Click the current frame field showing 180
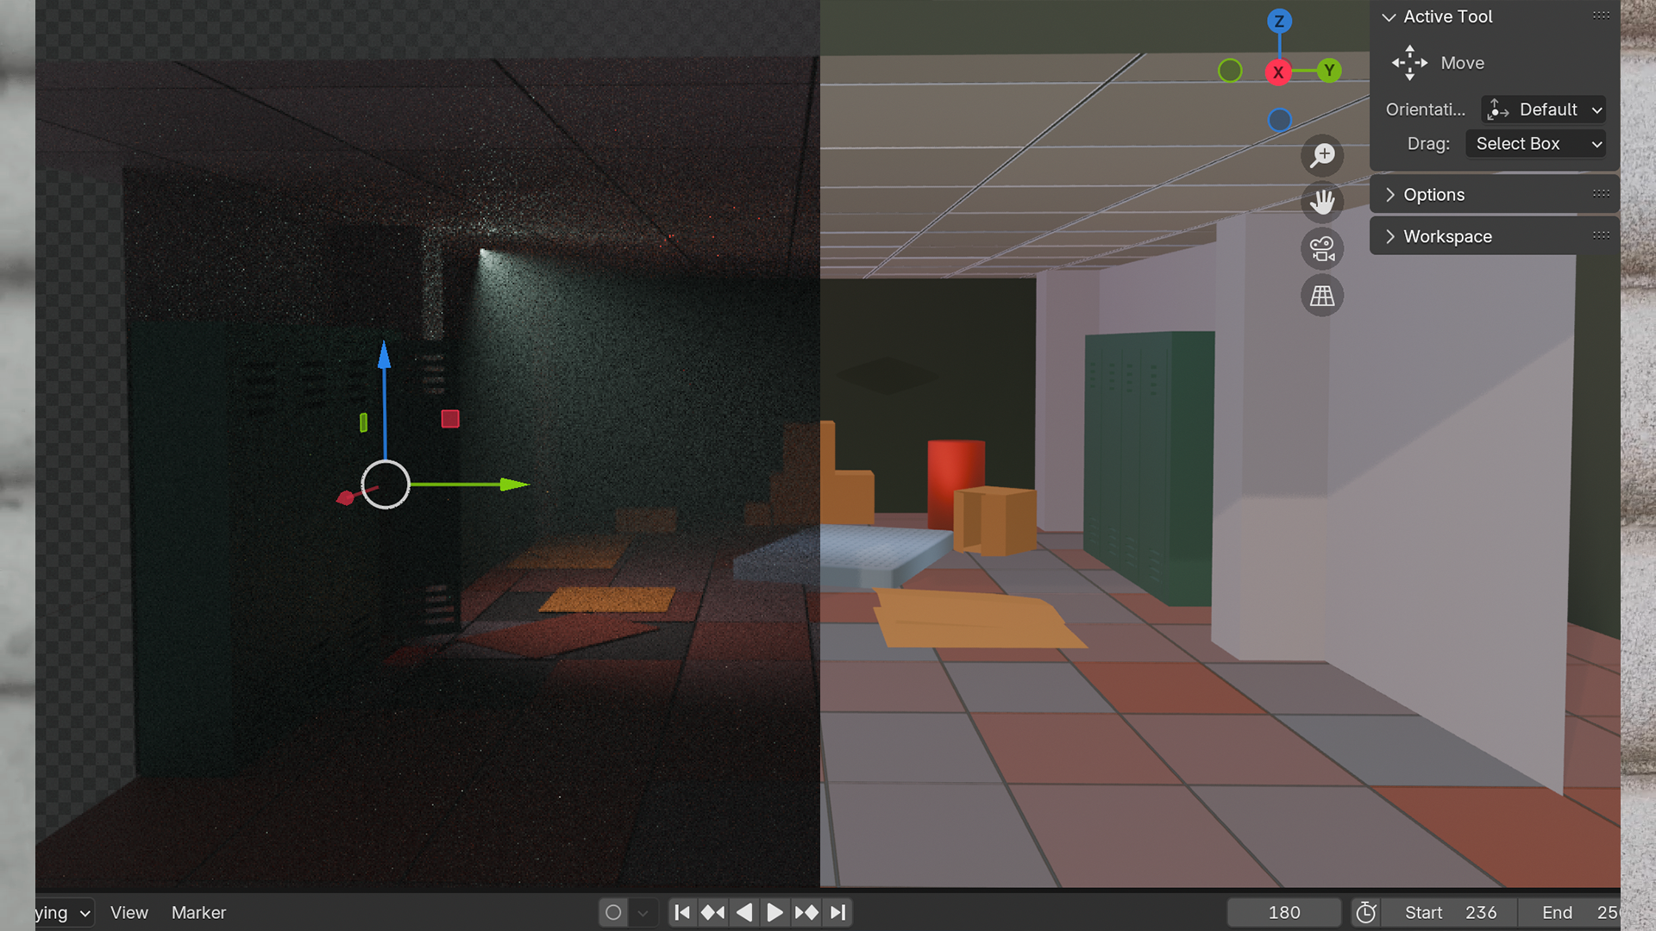Screen dimensions: 1656x931 pos(1283,912)
